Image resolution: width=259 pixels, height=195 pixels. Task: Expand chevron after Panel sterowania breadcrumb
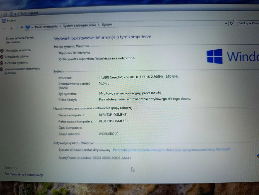[x=60, y=26]
